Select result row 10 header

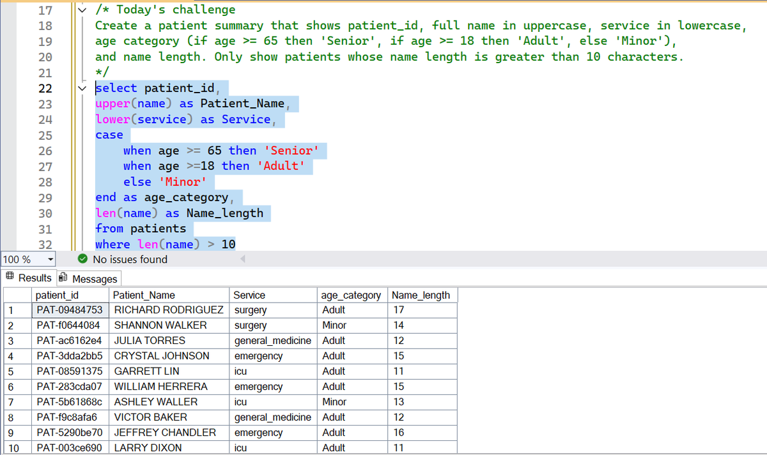18,448
